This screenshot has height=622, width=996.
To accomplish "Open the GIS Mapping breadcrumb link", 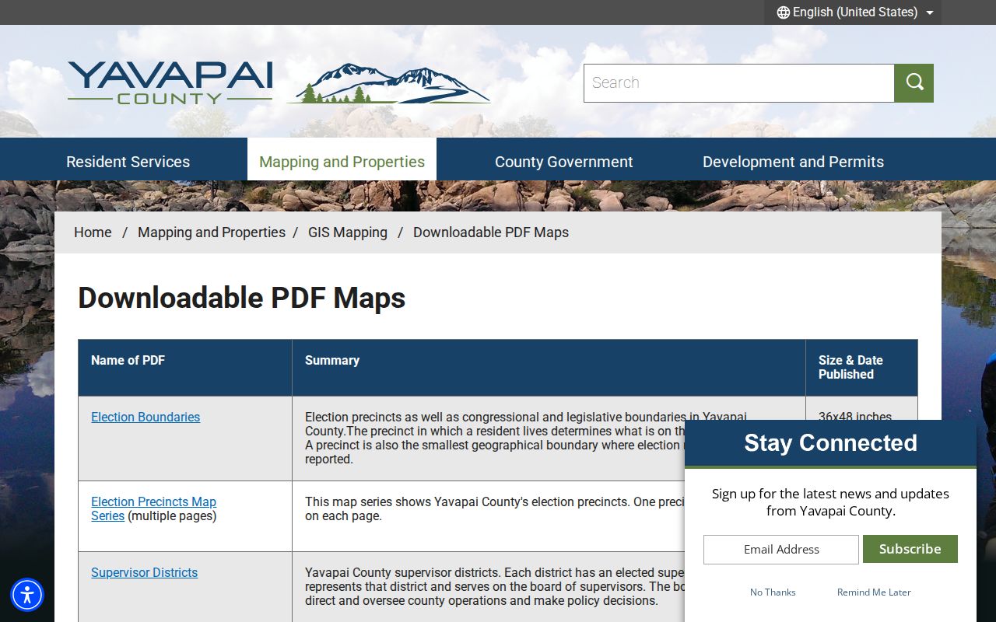I will 348,232.
